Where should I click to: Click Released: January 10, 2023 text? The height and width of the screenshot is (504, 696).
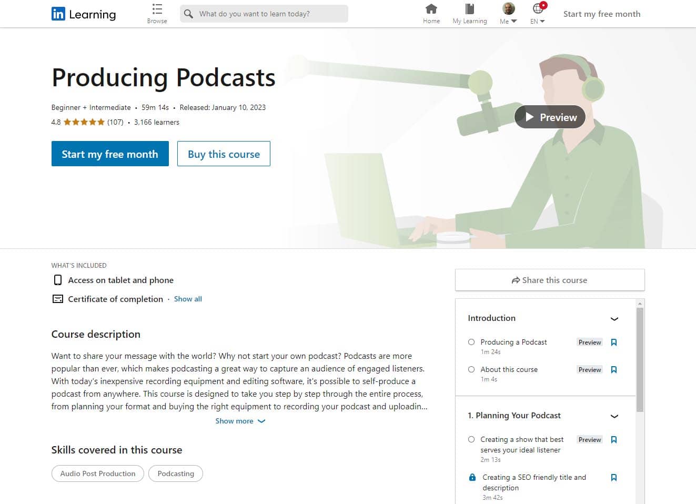223,107
